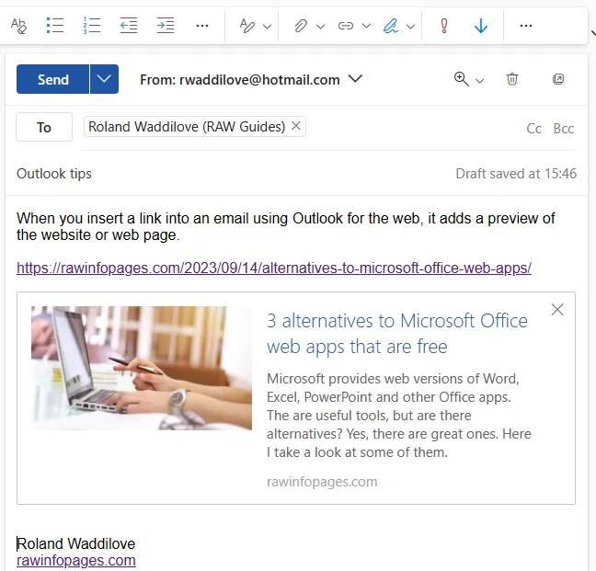Click the signature pen icon

pyautogui.click(x=390, y=26)
